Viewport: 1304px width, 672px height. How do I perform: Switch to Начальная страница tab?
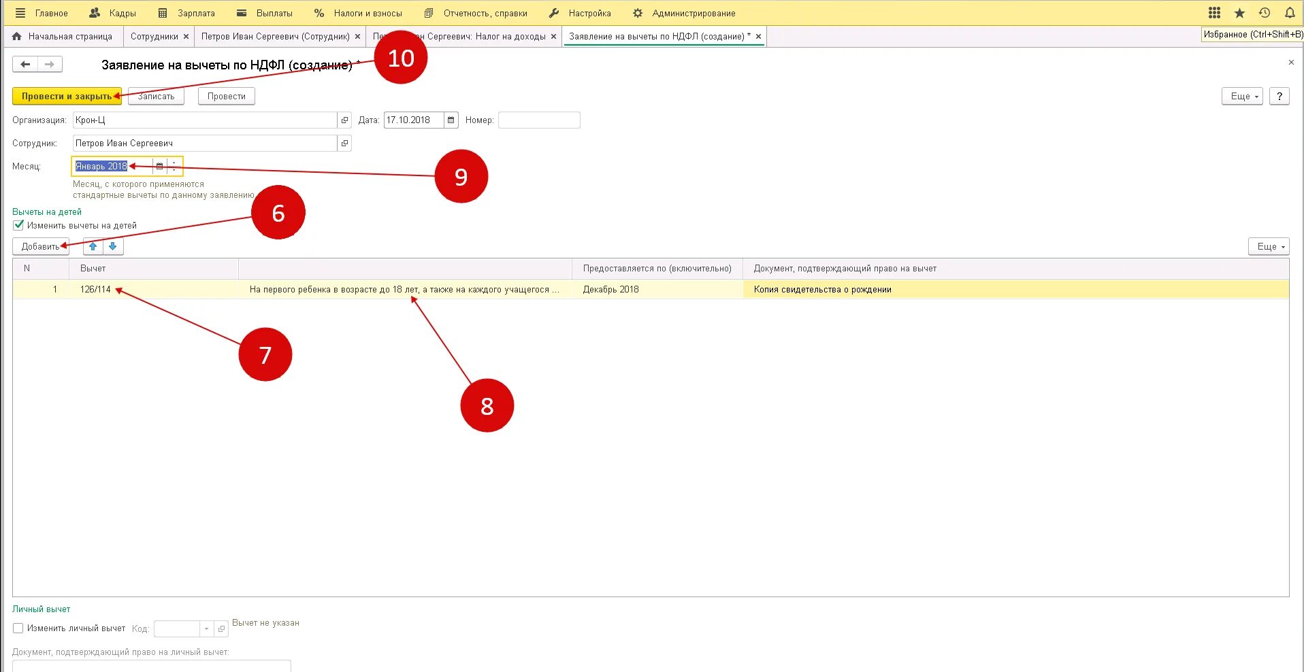pyautogui.click(x=63, y=37)
